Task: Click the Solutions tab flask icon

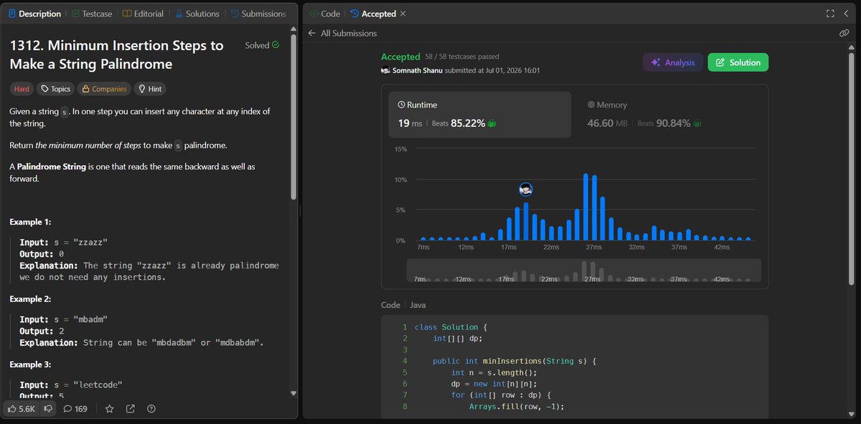Action: pos(178,14)
